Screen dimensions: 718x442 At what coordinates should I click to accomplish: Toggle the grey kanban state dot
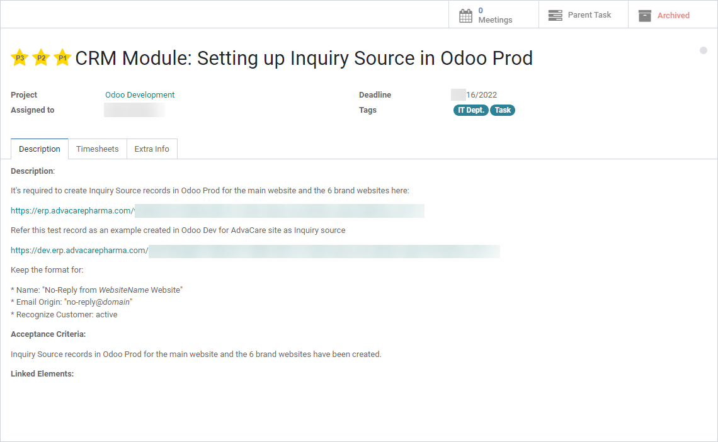704,50
